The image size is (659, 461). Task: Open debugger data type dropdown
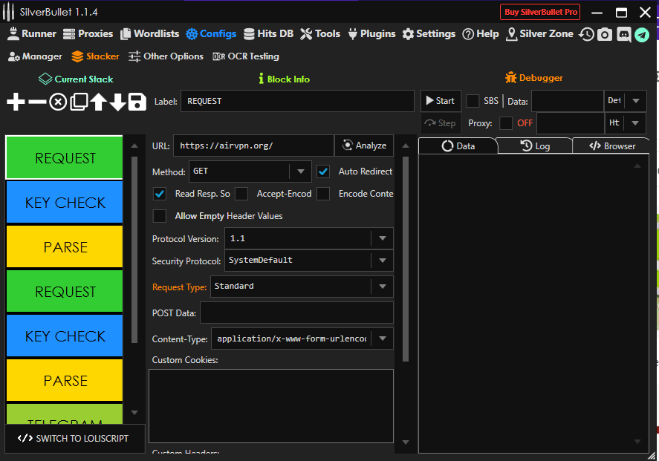(x=626, y=101)
